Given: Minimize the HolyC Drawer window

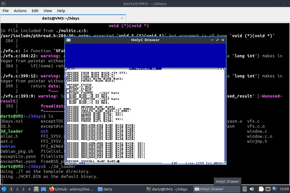Looking at the screenshot, I should click(x=212, y=40).
